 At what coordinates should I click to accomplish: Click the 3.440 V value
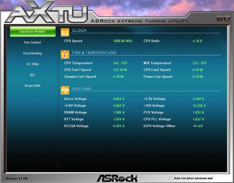pyautogui.click(x=198, y=99)
